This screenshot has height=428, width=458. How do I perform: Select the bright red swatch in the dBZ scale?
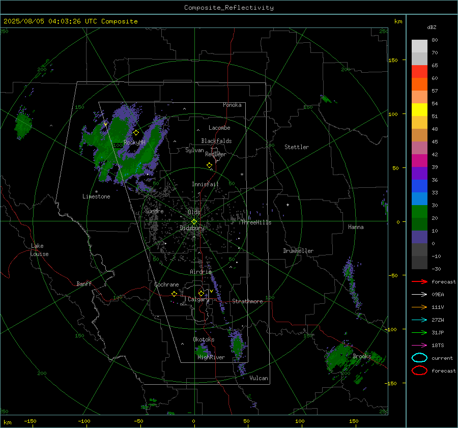pos(419,72)
